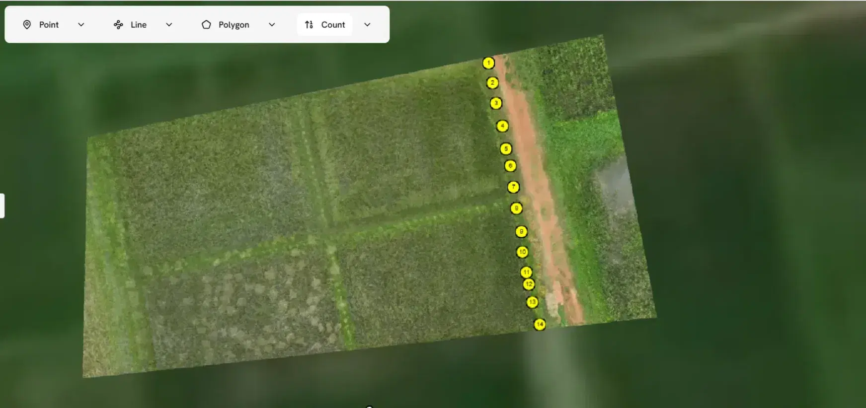Expand the Count tool dropdown chevron
Viewport: 866px width, 408px height.
click(x=367, y=24)
